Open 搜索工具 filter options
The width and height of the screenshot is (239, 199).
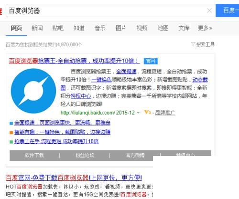203,44
